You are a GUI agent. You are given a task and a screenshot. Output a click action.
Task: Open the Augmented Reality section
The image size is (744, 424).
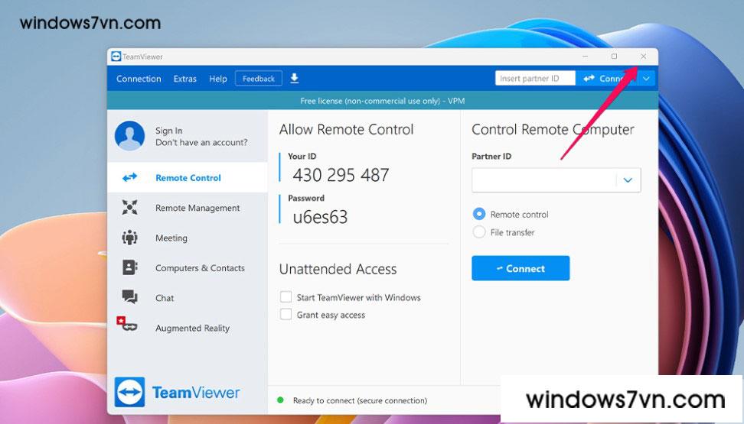[188, 328]
